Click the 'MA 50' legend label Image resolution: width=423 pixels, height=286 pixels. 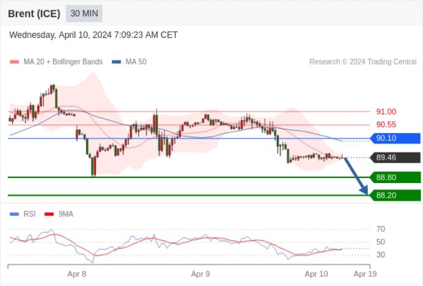point(136,62)
